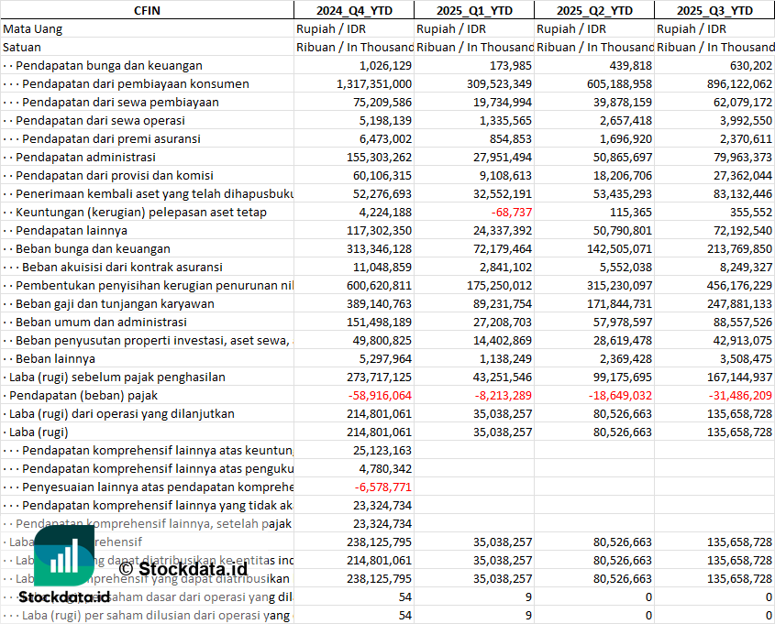The image size is (775, 624).
Task: Click the 2025_Q2_YTD column header
Action: pyautogui.click(x=594, y=10)
